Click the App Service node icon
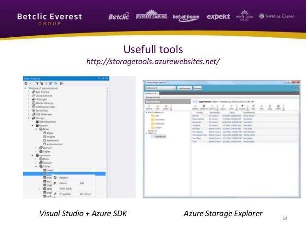 [x=34, y=92]
